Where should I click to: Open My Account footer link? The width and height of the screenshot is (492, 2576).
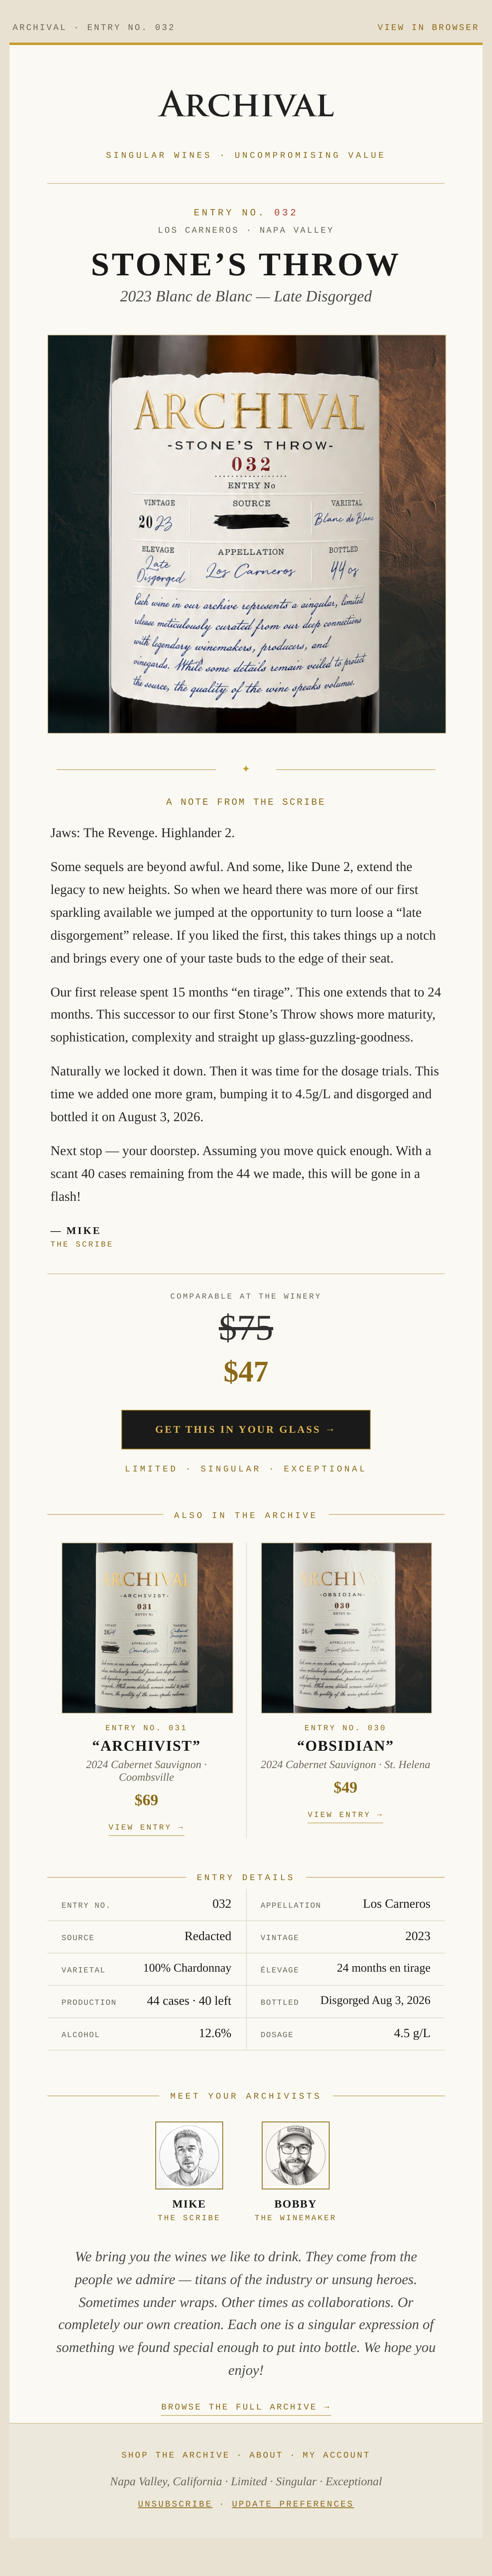[336, 2454]
